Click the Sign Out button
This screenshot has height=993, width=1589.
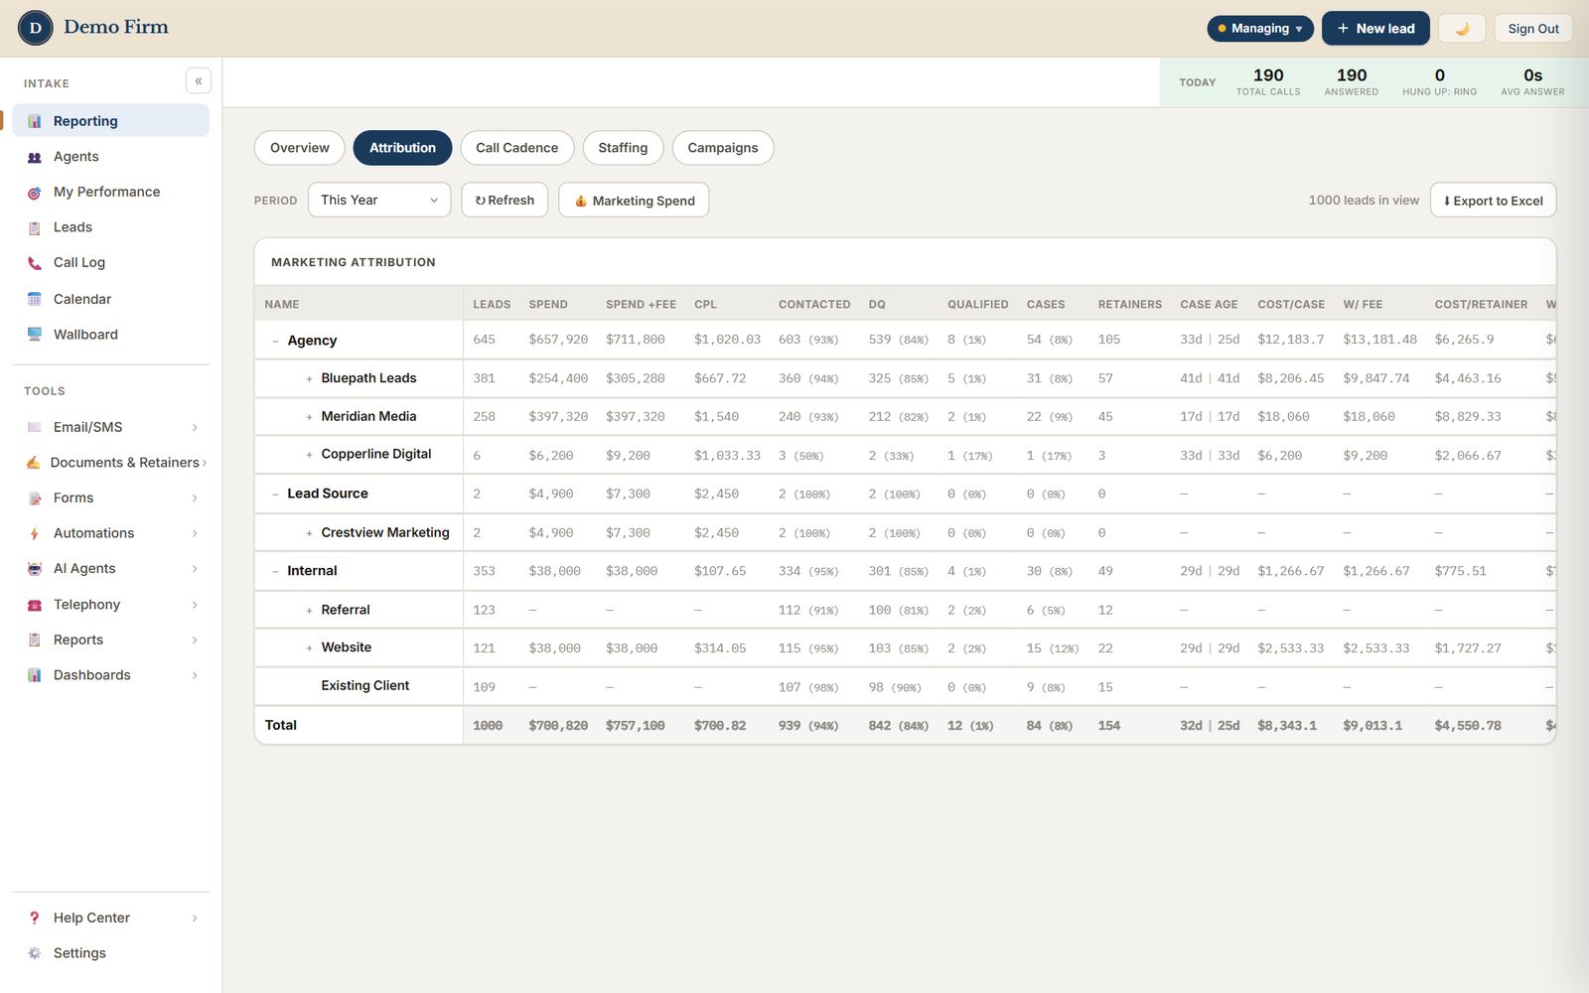1533,29
